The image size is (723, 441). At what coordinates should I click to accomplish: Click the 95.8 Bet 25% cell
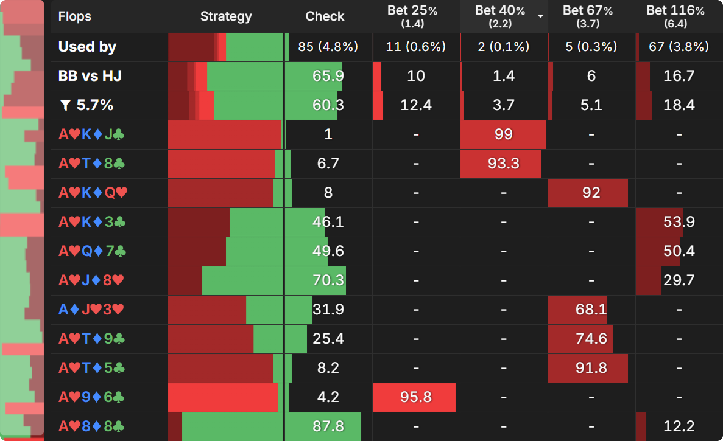[416, 397]
